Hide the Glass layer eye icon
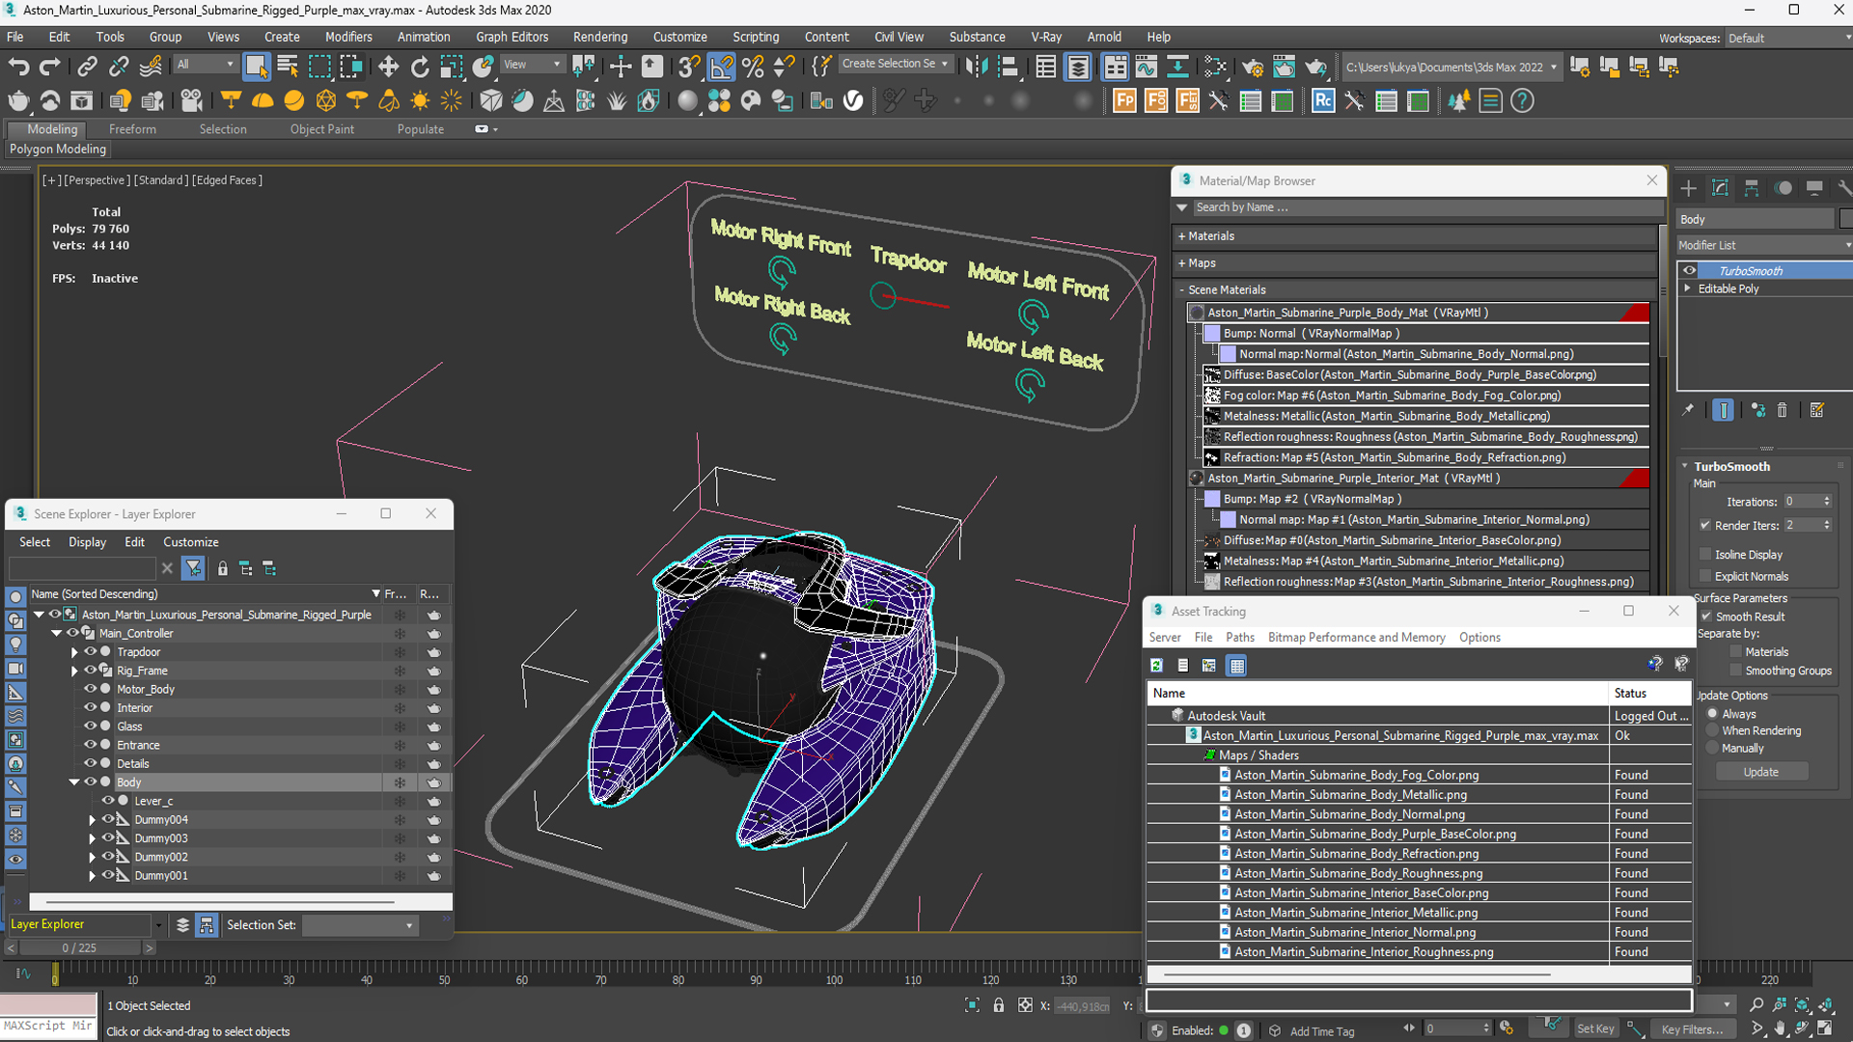The width and height of the screenshot is (1853, 1042). tap(90, 726)
